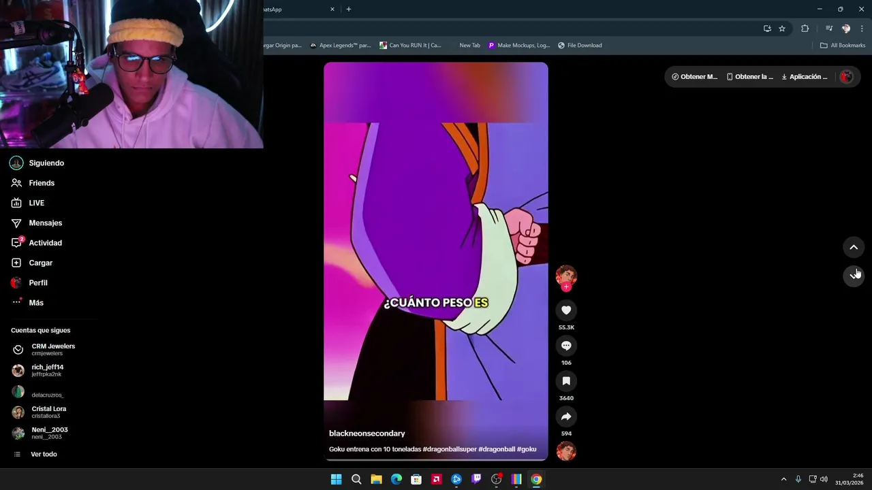Open the File Download bookmark
This screenshot has width=872, height=490.
coord(580,46)
